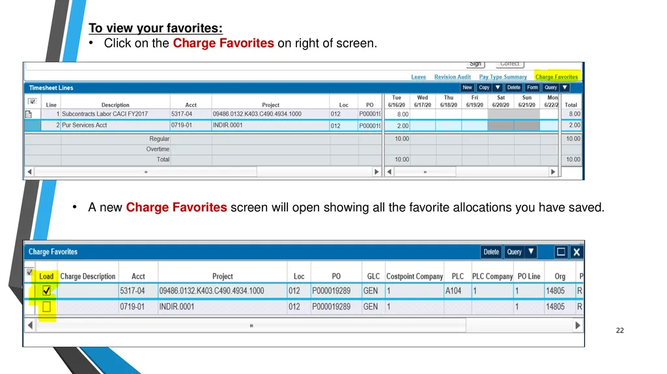Open the Pay Type Summary link
Screen dimensions: 667x374
pos(503,77)
